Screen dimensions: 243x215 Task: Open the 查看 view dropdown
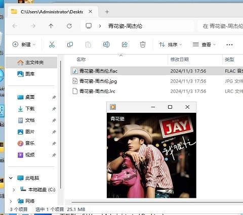[x=204, y=45]
